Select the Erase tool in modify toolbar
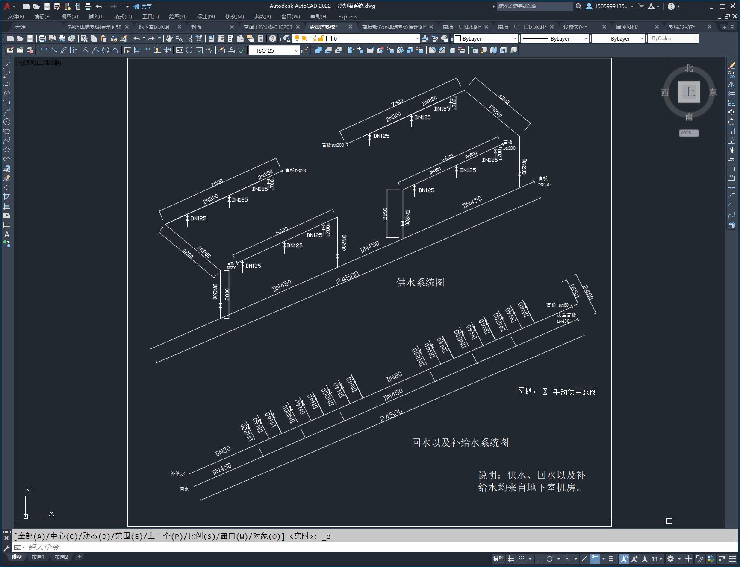Screen dimensions: 740x567 (x=731, y=65)
